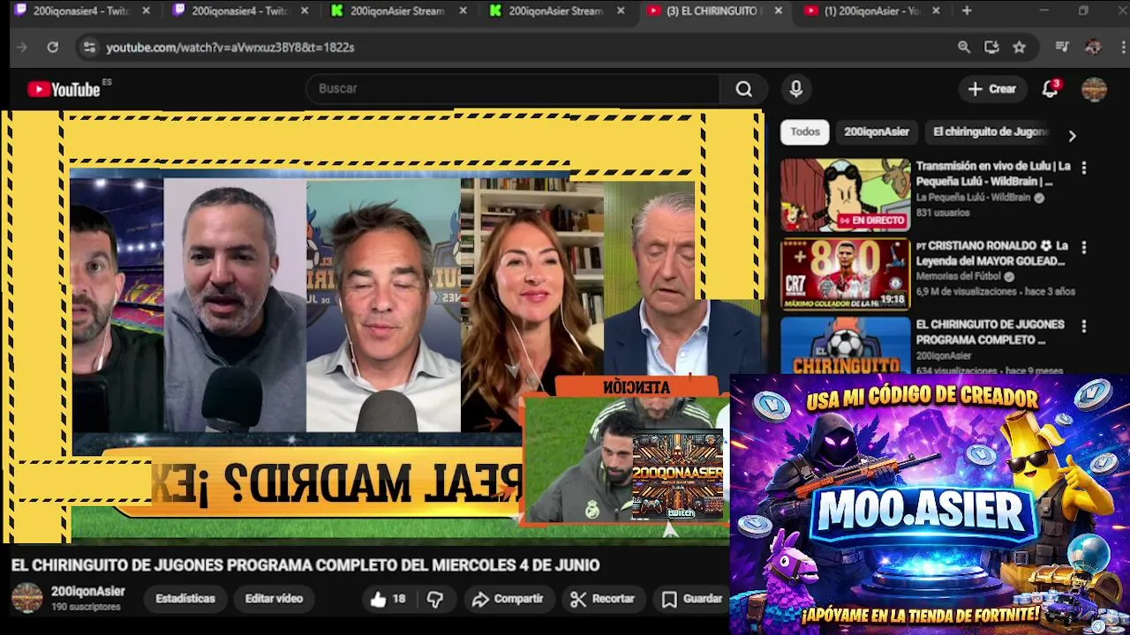
Task: Open 'CRISTIANO RONALDO La Leyenda del MAYOR GOLEAD...' title
Action: tap(991, 253)
